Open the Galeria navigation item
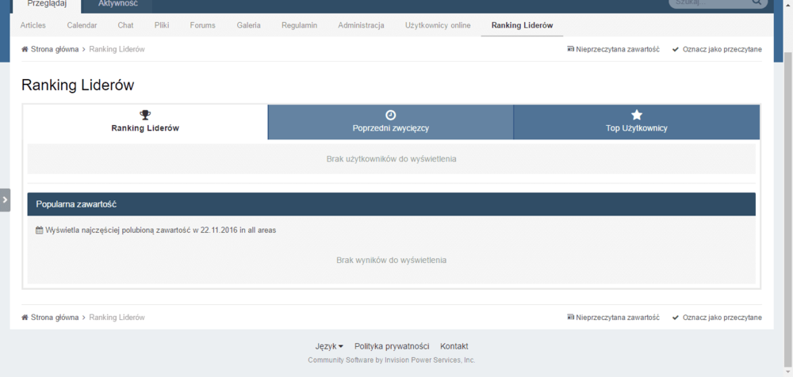793x377 pixels. pos(248,25)
